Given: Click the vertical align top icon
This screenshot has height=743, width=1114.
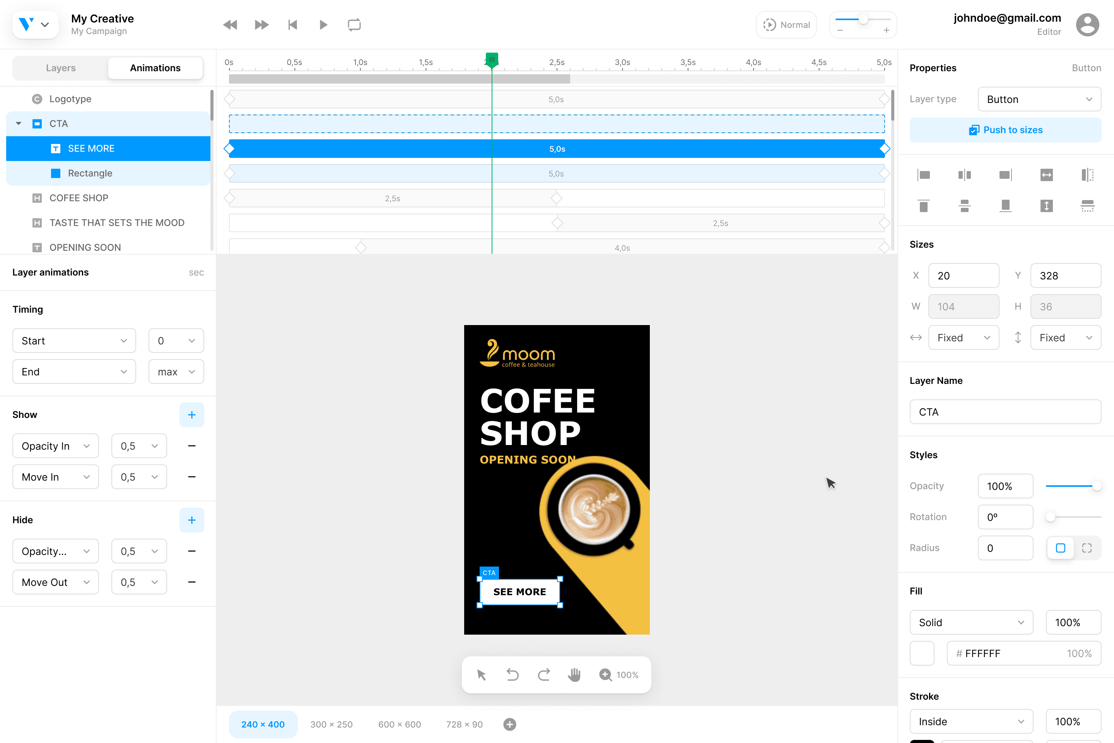Looking at the screenshot, I should 923,205.
